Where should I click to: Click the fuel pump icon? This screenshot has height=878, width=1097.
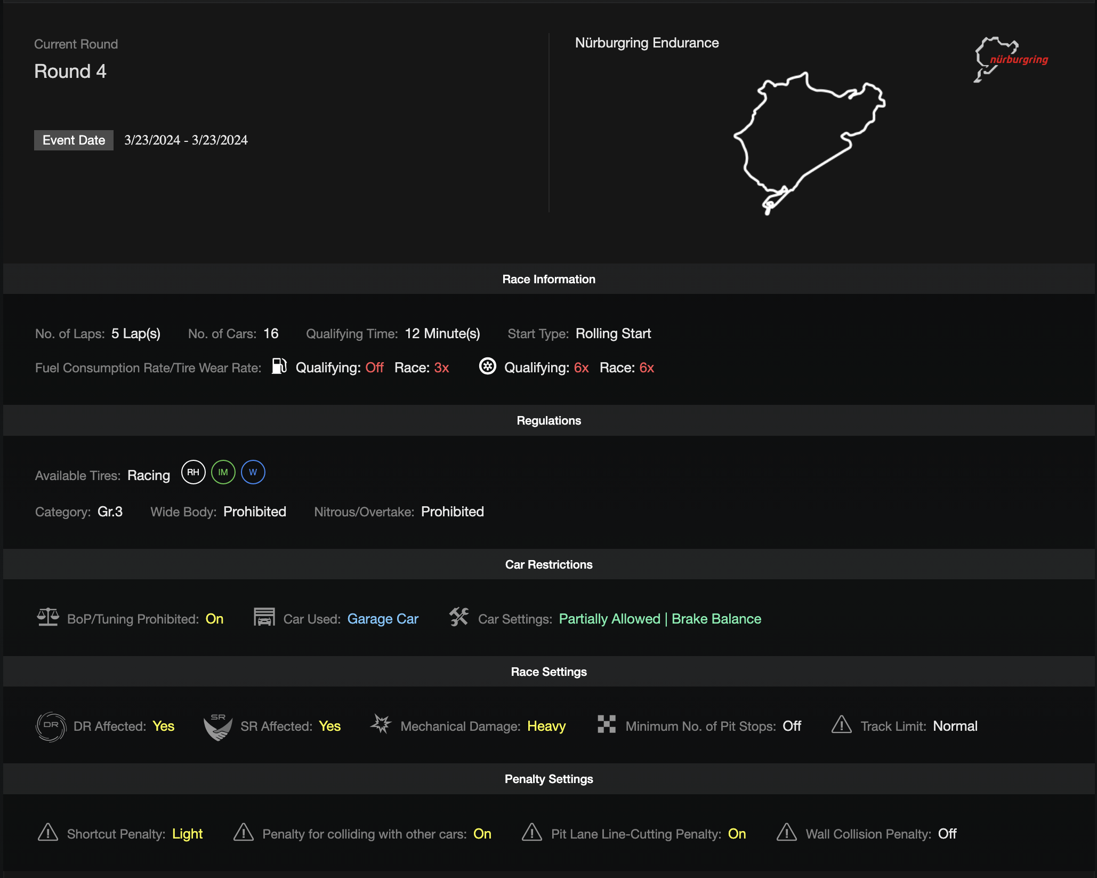(279, 366)
